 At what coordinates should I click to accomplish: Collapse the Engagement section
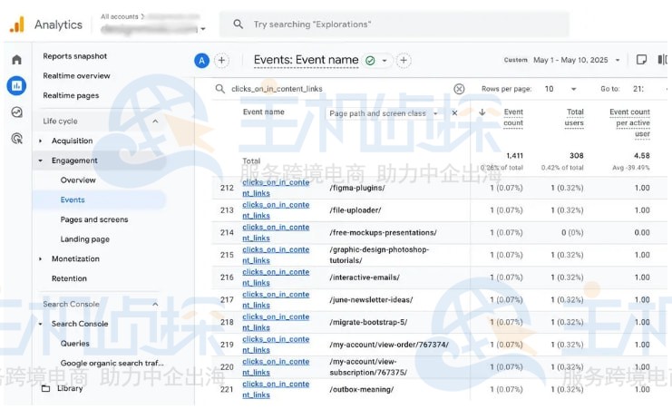pos(41,161)
